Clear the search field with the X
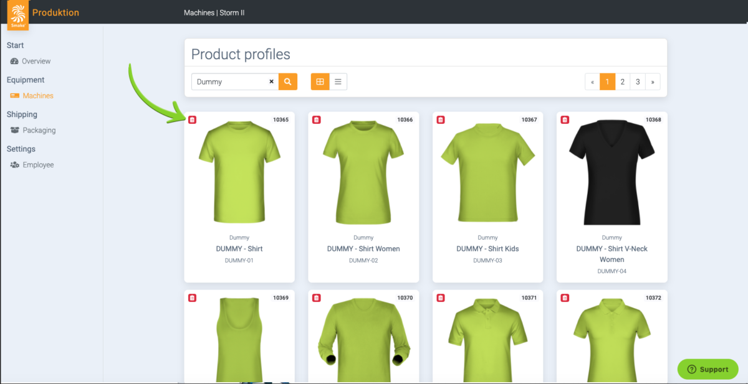Image resolution: width=748 pixels, height=384 pixels. [x=271, y=81]
